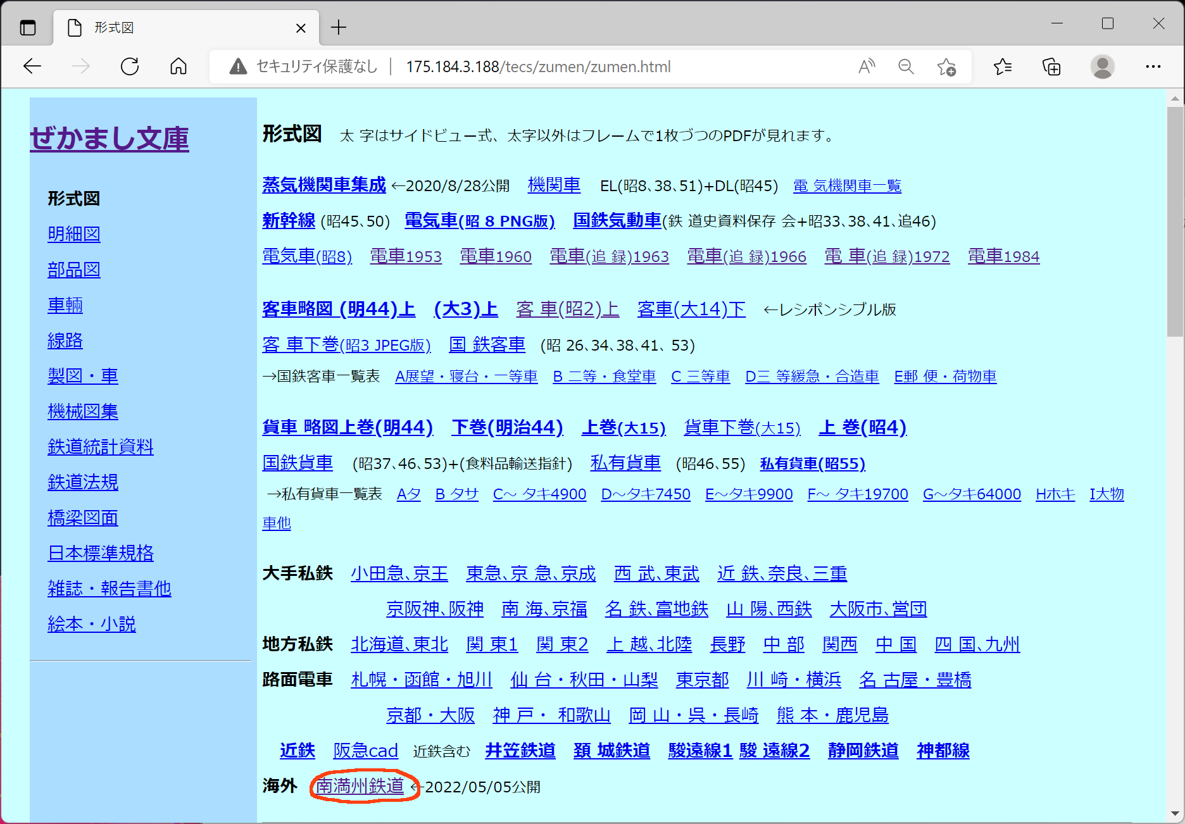Screen dimensions: 1185x824
Task: Open the 日本標準規格 sidebar link
Action: [101, 553]
